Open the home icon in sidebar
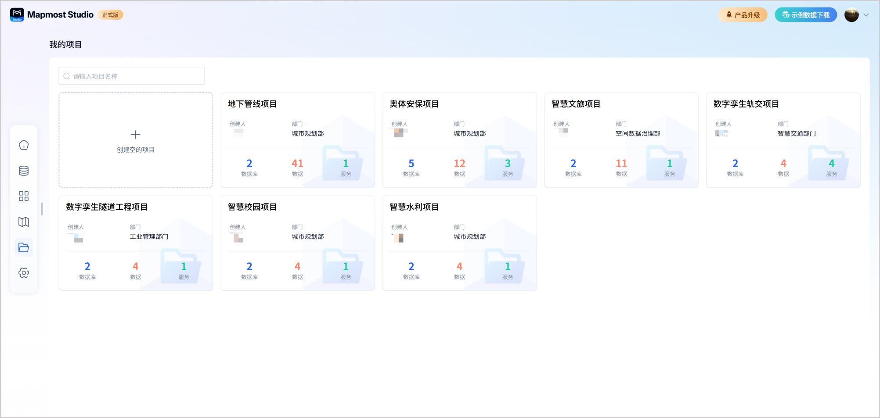Screen dimensions: 880x418 pos(24,145)
